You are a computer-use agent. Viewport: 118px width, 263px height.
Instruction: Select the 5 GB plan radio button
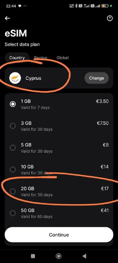click(13, 148)
